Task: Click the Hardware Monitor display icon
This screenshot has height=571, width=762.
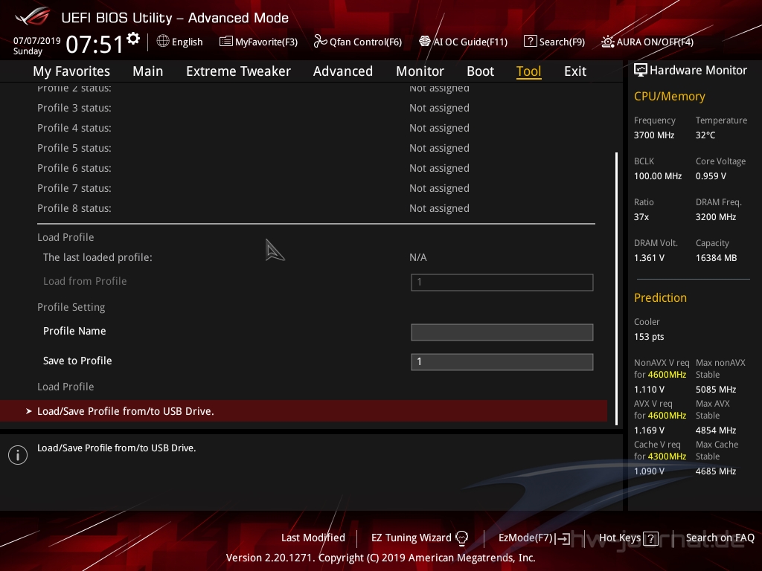Action: [x=641, y=71]
